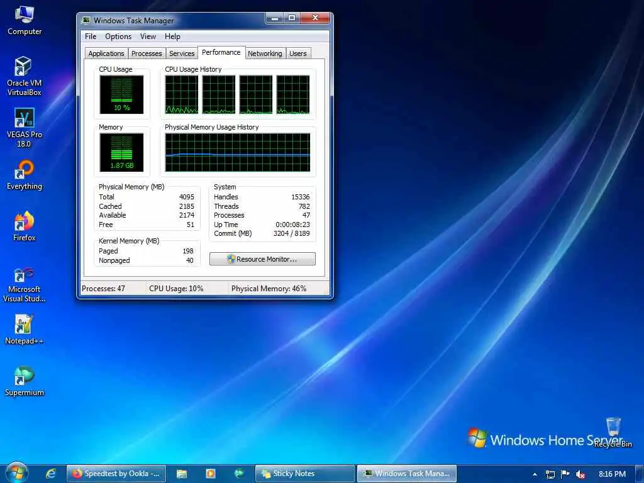Viewport: 644px width, 483px height.
Task: Launch Internet Explorer from the taskbar
Action: coord(51,474)
